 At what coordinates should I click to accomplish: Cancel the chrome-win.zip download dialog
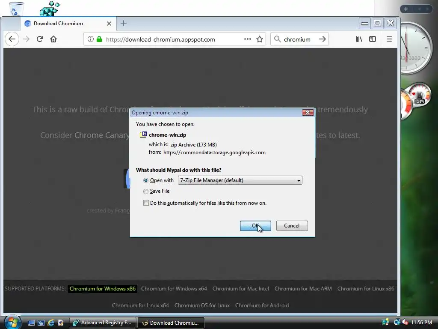(292, 226)
